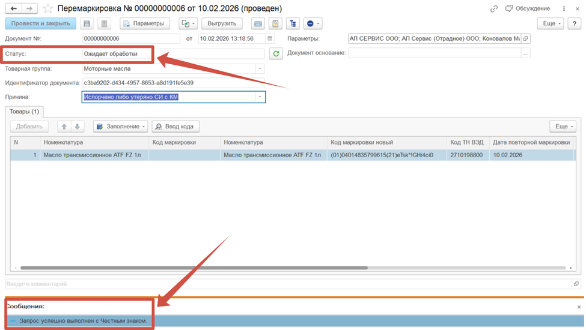This screenshot has height=330, width=586.
Task: Open the calendar picker beside document date
Action: pyautogui.click(x=270, y=38)
